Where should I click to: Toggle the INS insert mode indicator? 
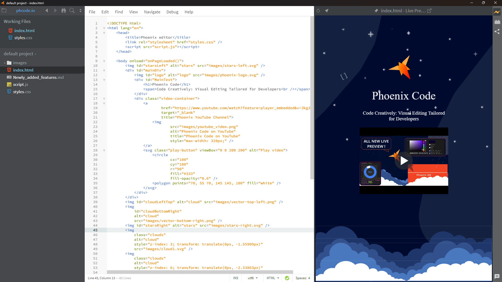click(236, 278)
